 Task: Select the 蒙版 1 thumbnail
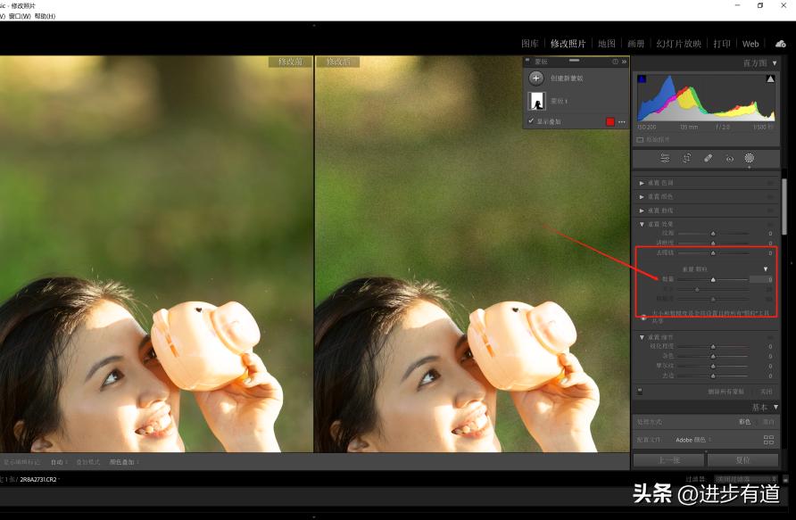[x=536, y=101]
